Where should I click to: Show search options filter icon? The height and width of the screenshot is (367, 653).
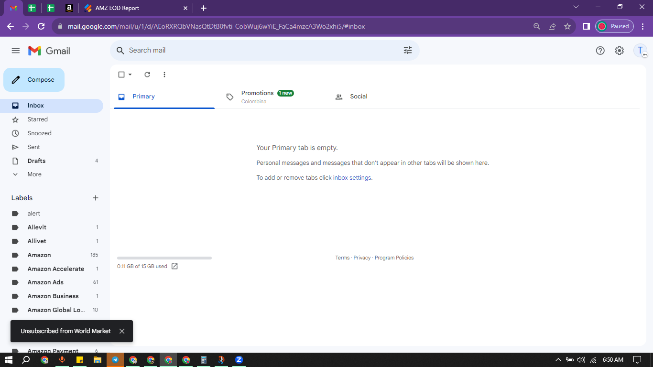408,50
